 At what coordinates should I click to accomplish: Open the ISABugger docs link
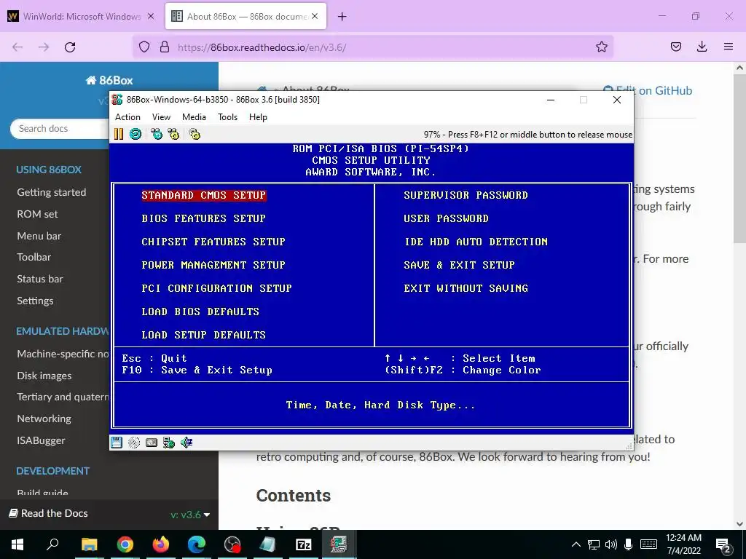point(41,440)
